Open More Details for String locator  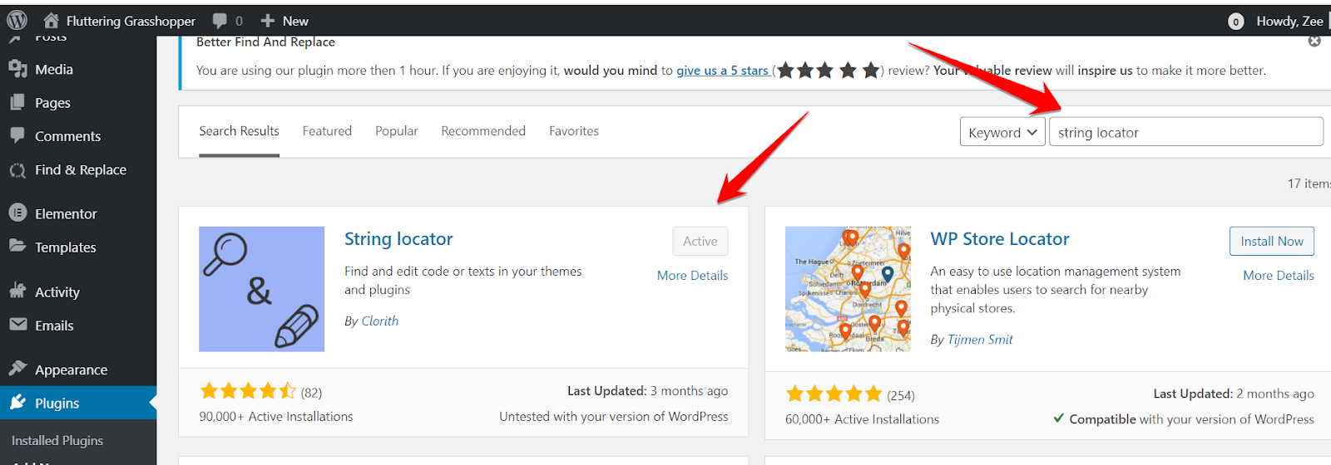point(692,275)
